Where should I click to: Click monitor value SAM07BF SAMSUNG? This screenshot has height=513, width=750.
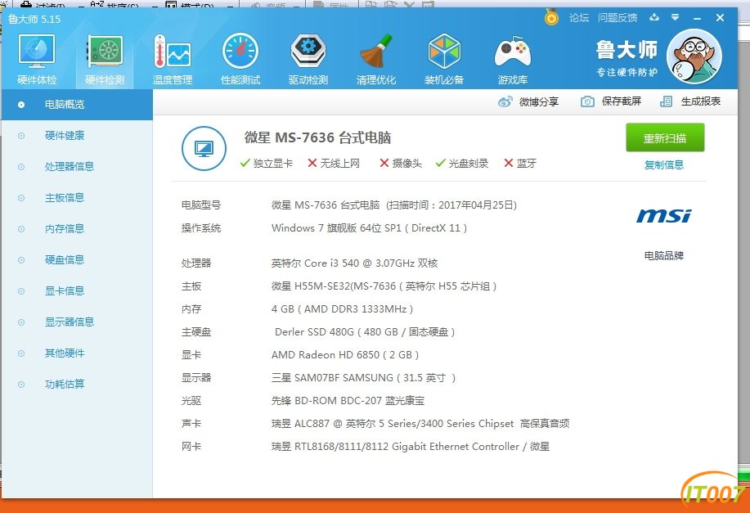coord(363,378)
